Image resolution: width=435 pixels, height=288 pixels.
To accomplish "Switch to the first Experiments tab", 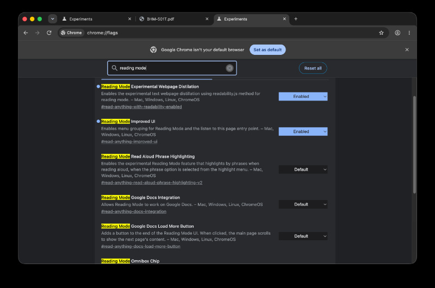I will point(97,19).
